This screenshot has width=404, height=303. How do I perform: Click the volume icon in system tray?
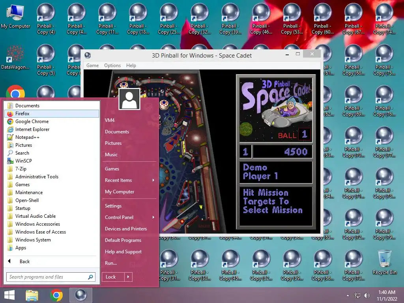(367, 296)
